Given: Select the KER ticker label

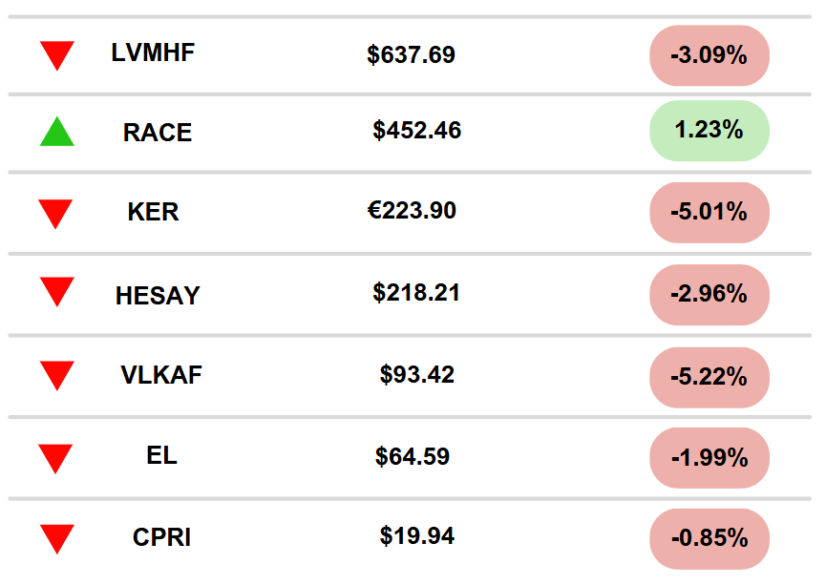Looking at the screenshot, I should pos(153,212).
